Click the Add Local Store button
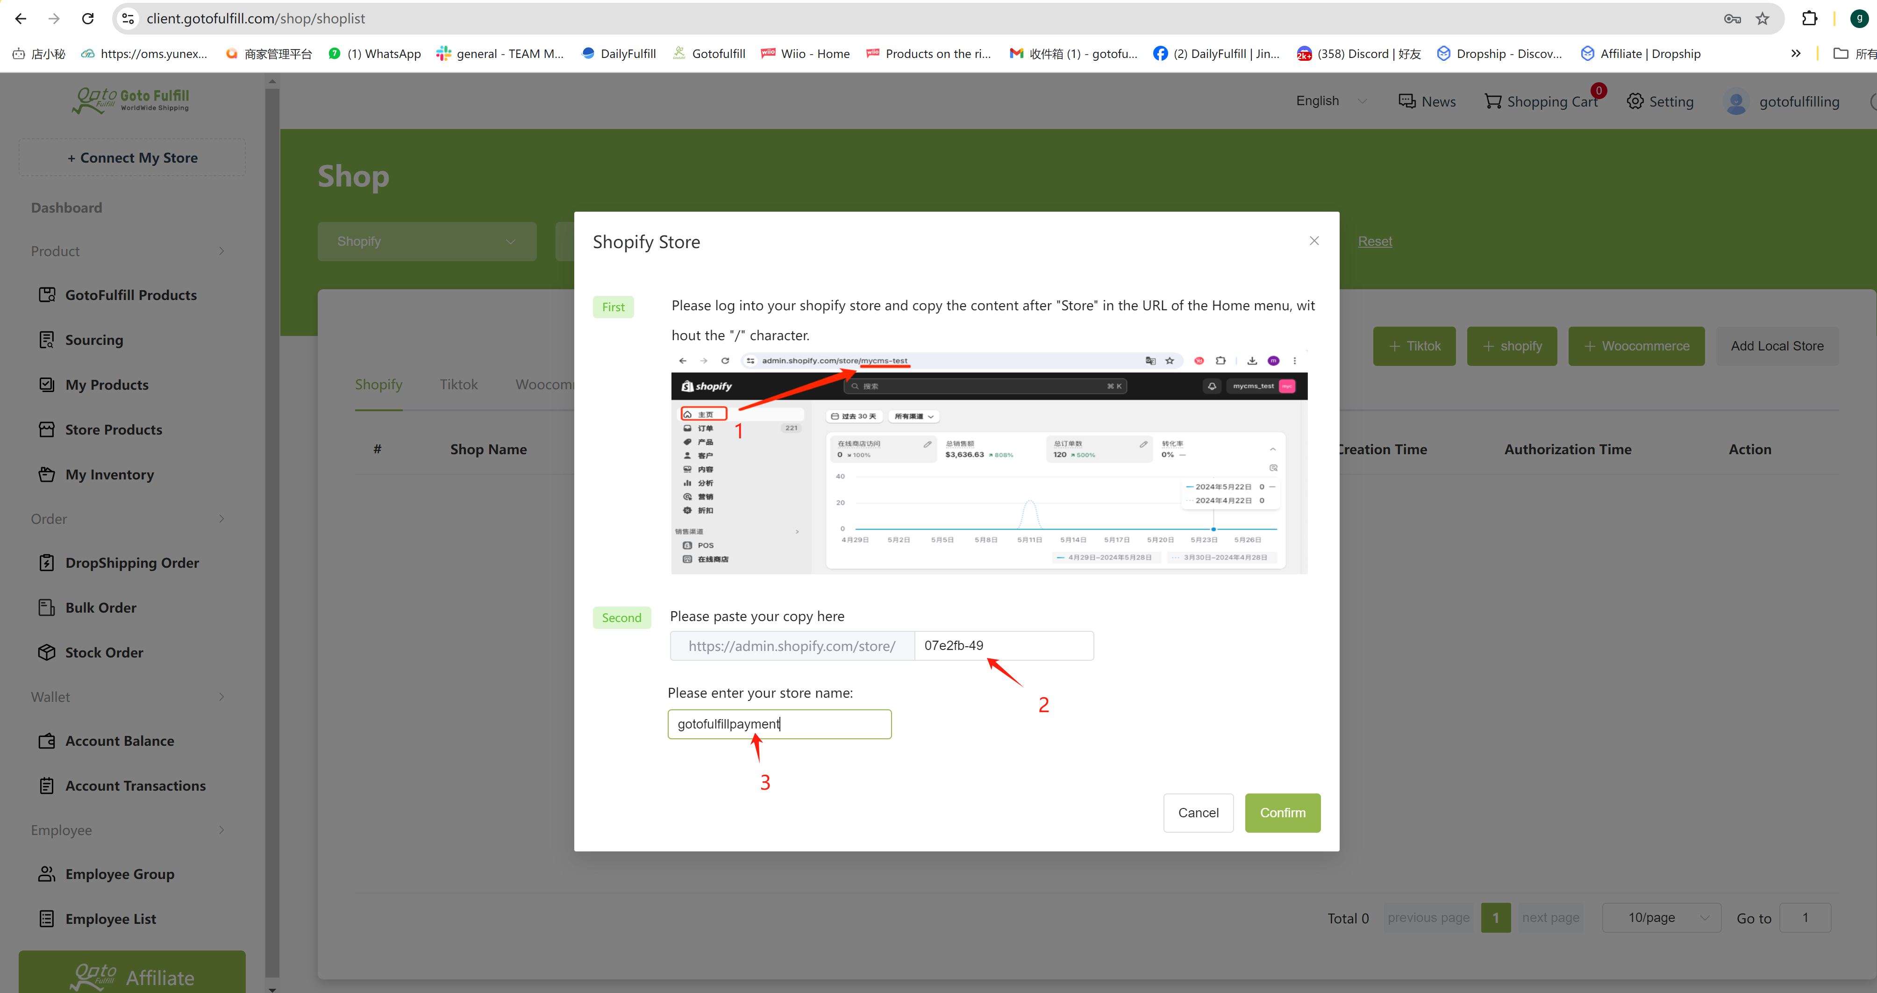 coord(1777,346)
